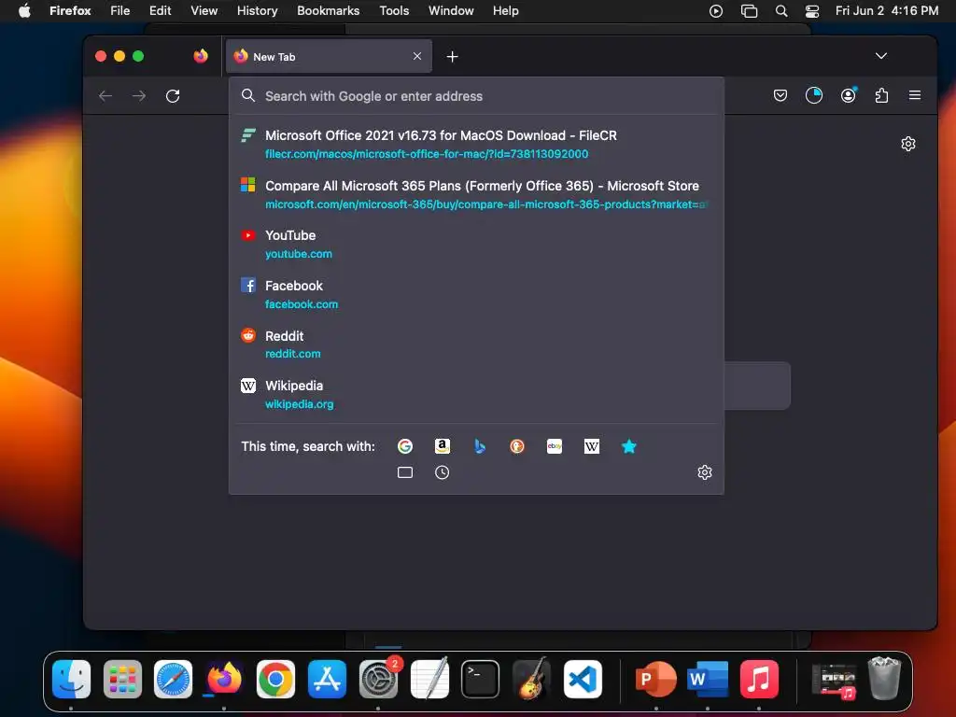The width and height of the screenshot is (956, 717).
Task: Search history via clock icon
Action: tap(442, 472)
